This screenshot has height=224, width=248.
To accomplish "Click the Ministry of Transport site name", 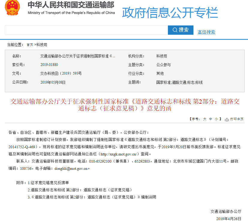I will 71,8.
